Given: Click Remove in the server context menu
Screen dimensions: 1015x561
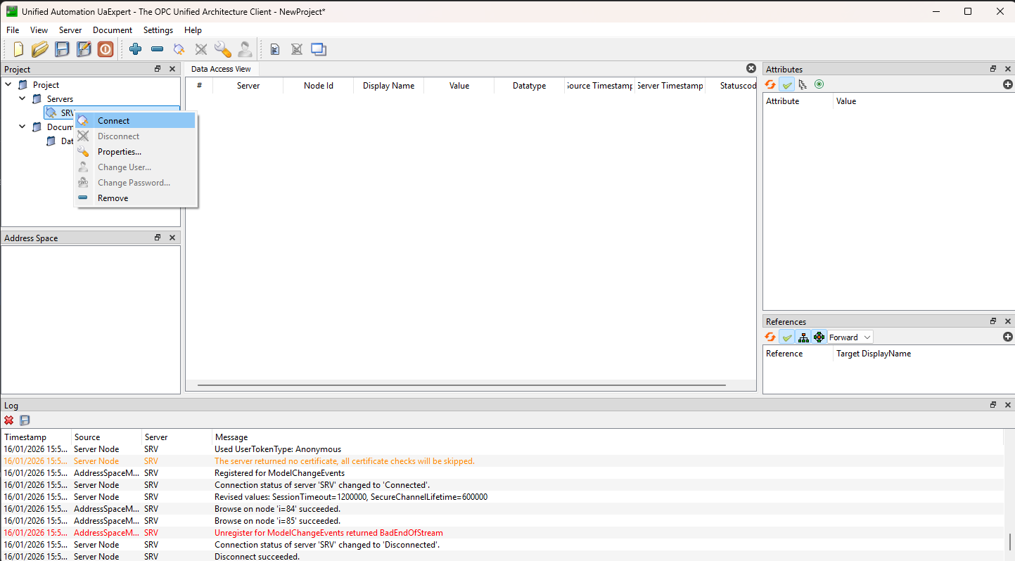Looking at the screenshot, I should tap(113, 198).
